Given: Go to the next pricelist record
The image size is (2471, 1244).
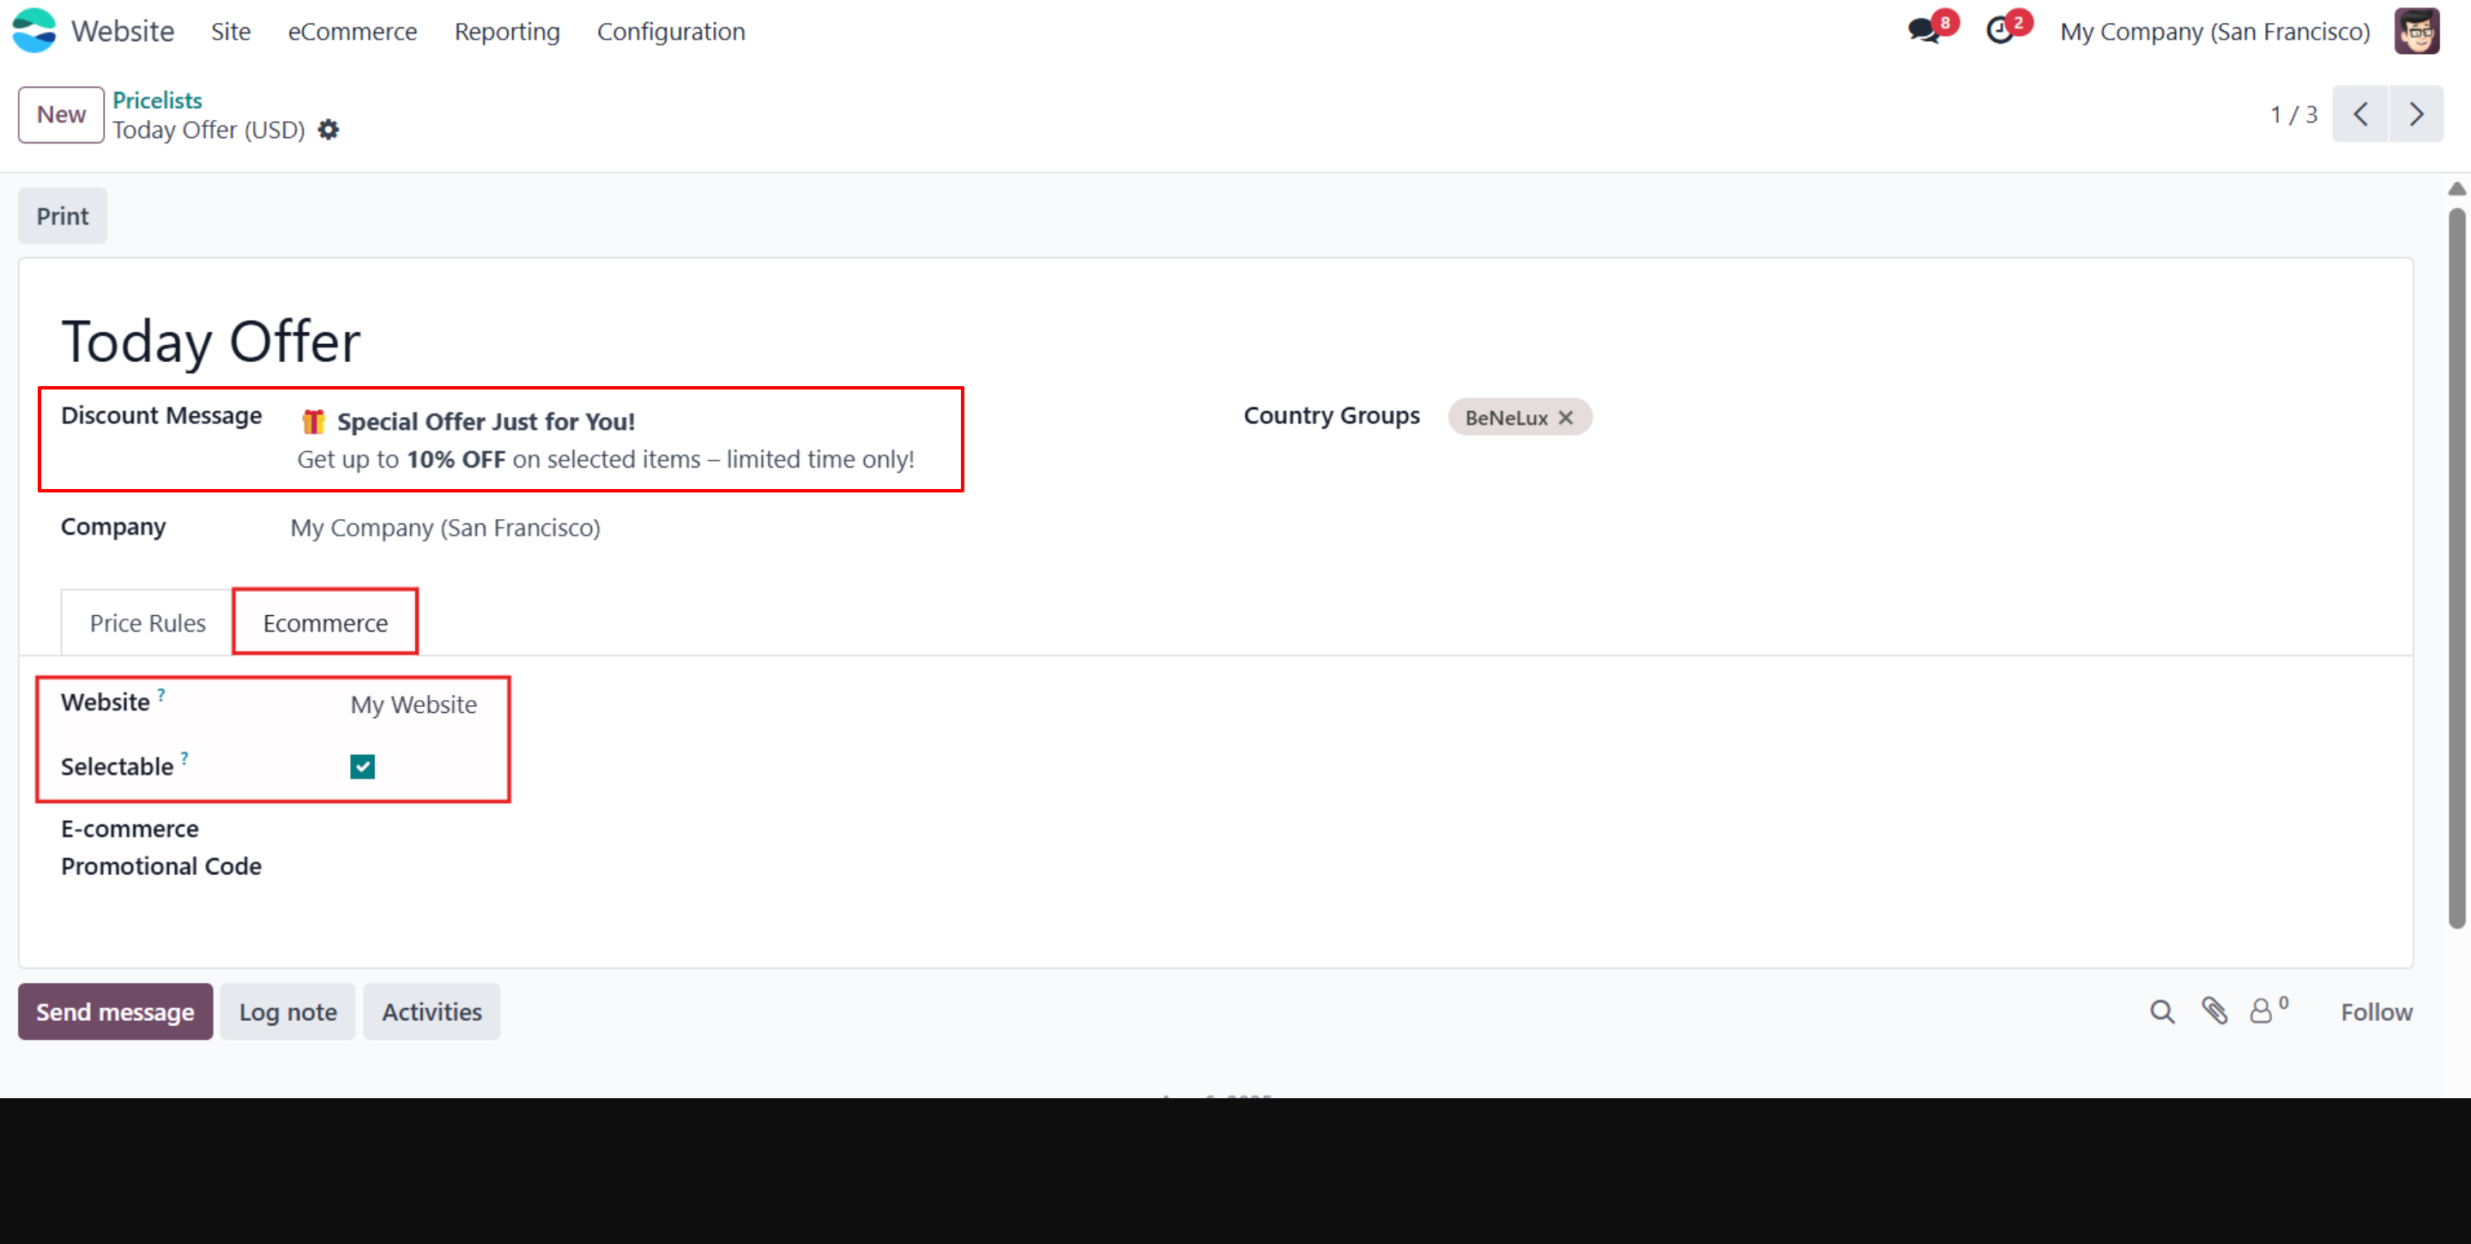Looking at the screenshot, I should [2416, 114].
